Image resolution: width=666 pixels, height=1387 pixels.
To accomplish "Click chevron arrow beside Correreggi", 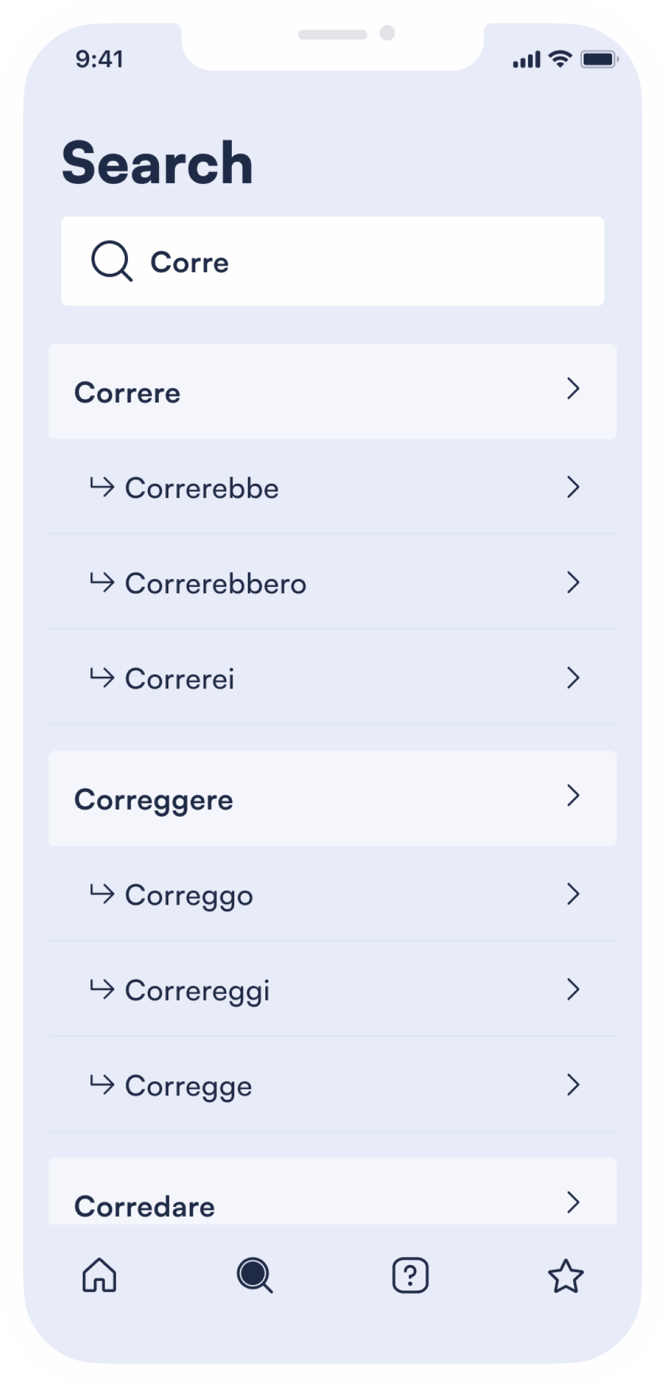I will (573, 989).
